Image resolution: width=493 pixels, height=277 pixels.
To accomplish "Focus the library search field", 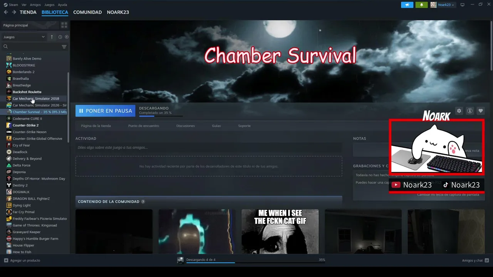I will point(32,47).
